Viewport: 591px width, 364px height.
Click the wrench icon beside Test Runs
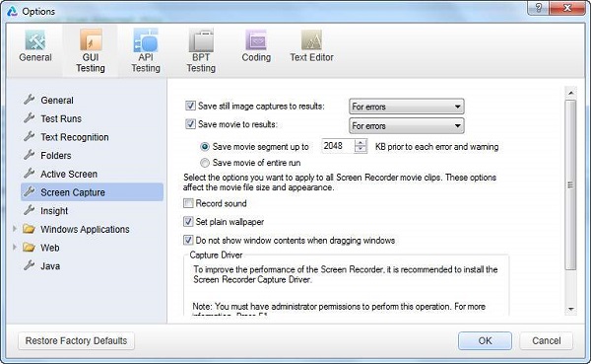click(29, 118)
